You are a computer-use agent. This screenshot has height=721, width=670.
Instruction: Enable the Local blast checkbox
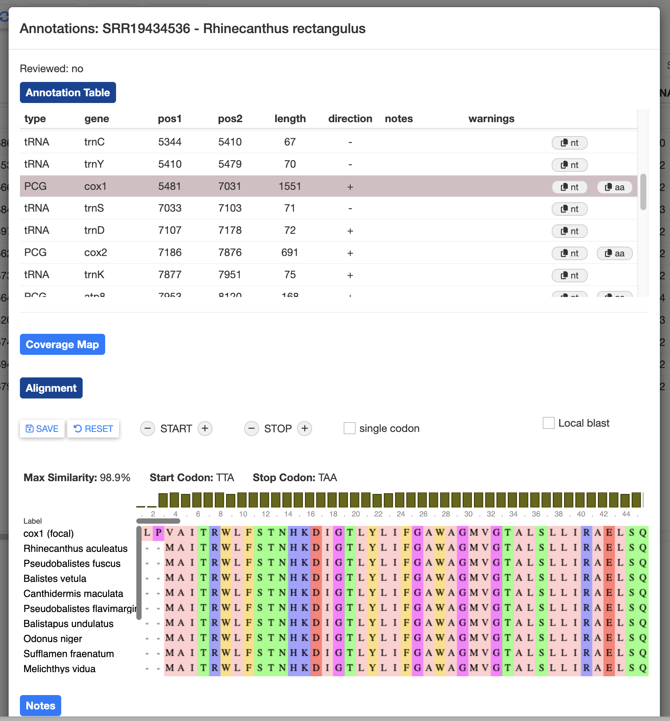click(549, 423)
